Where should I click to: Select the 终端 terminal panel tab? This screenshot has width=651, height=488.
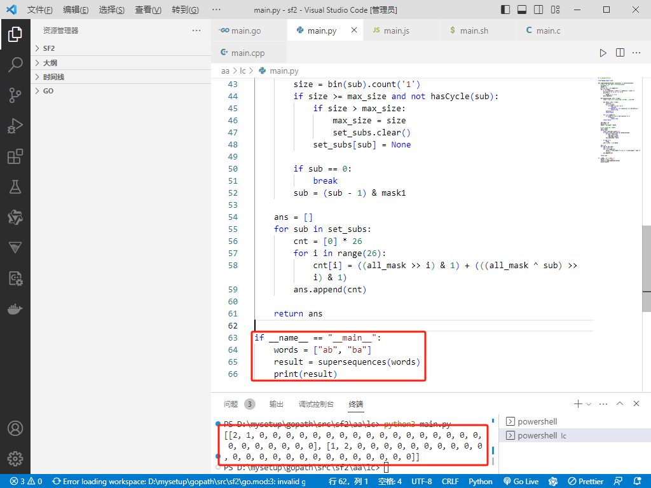click(356, 404)
